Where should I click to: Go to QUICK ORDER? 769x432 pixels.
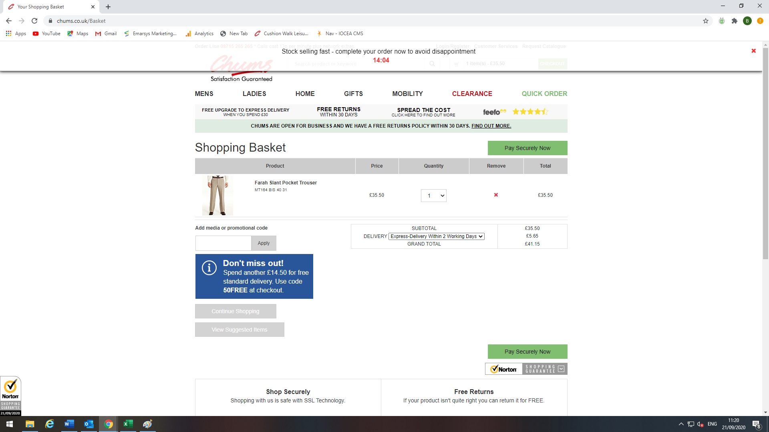click(544, 94)
